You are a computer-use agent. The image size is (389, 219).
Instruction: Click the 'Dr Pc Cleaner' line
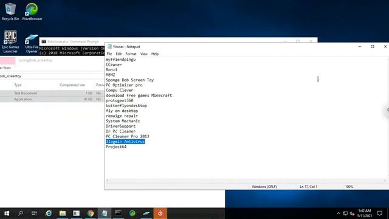120,131
